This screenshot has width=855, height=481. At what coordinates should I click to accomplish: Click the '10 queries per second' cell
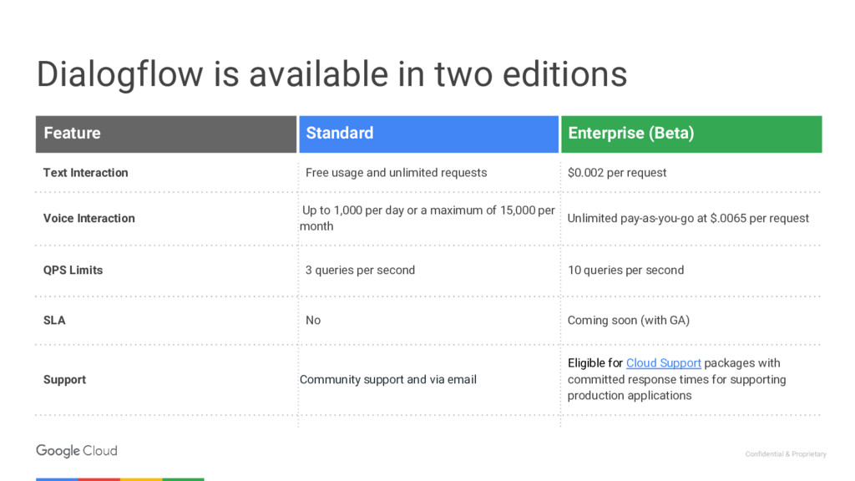pos(625,270)
